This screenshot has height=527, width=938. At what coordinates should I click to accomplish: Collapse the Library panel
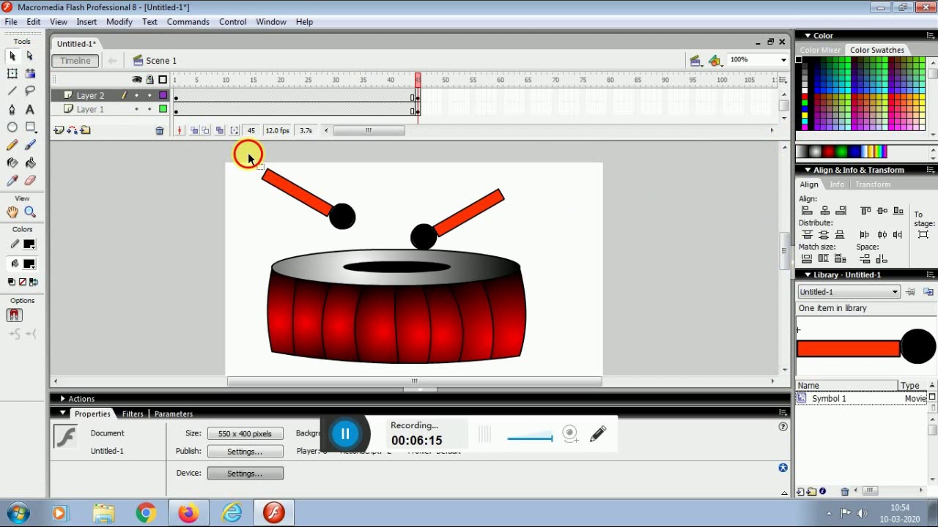(x=808, y=274)
